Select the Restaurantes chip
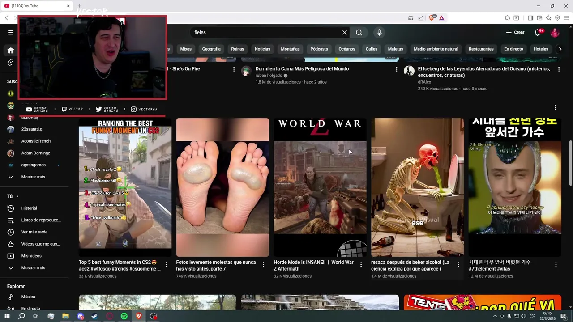573x322 pixels. 481,49
